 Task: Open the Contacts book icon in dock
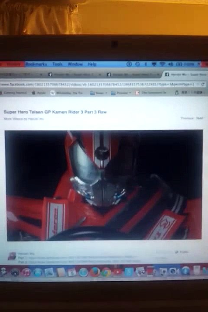tap(61, 272)
